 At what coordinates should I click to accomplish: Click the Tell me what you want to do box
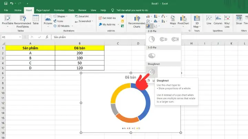pyautogui.click(x=132, y=10)
